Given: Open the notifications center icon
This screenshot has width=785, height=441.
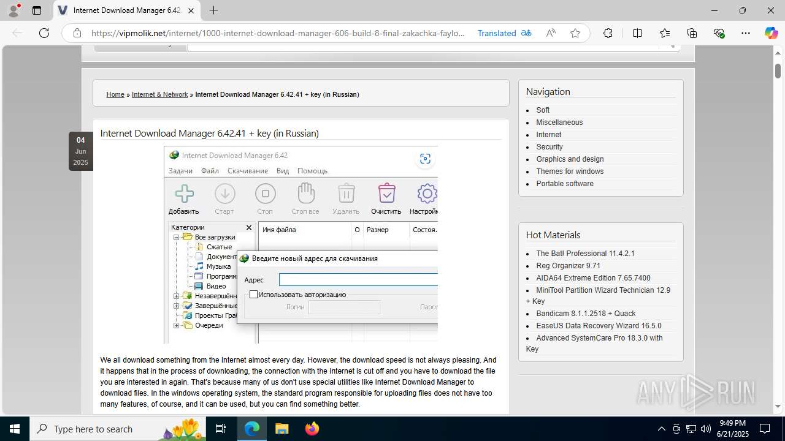Looking at the screenshot, I should [765, 429].
